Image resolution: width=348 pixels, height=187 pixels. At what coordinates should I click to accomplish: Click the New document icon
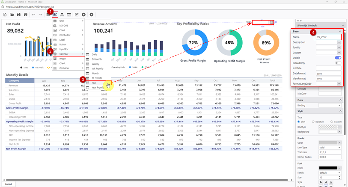tap(5, 15)
